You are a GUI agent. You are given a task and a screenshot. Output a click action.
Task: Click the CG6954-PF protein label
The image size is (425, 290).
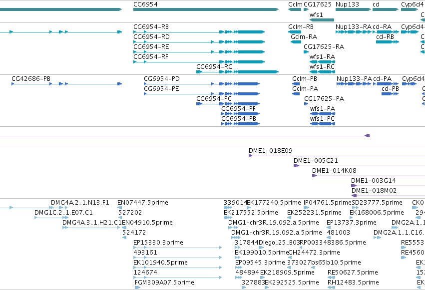tap(239, 109)
